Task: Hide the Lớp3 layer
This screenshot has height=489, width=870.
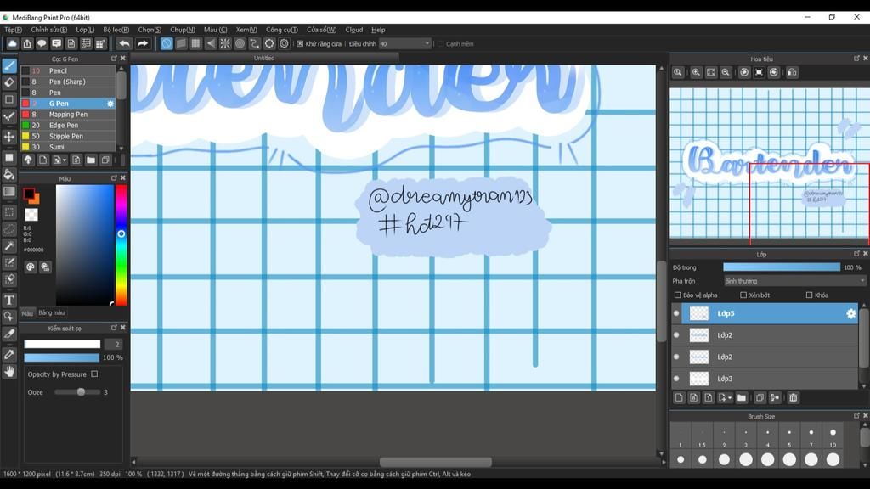Action: (676, 379)
